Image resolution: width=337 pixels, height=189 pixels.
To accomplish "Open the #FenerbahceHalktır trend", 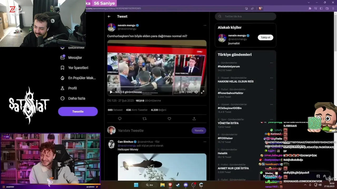I will (231, 93).
